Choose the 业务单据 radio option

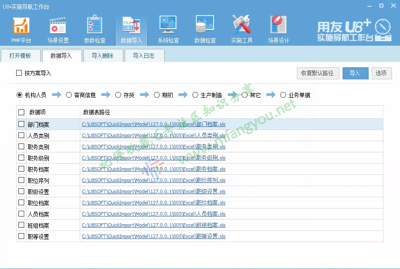pyautogui.click(x=283, y=95)
